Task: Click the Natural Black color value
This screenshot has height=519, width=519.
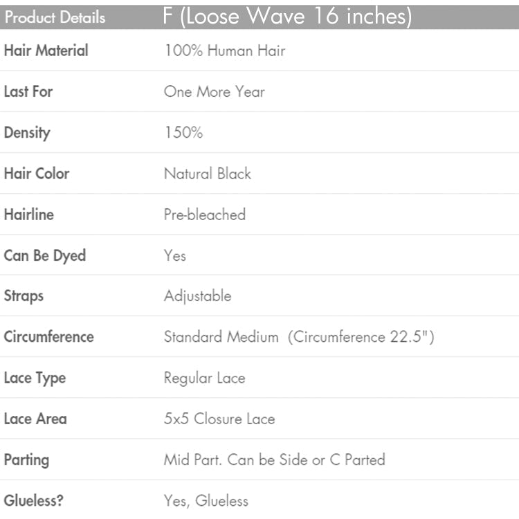Action: (x=207, y=173)
